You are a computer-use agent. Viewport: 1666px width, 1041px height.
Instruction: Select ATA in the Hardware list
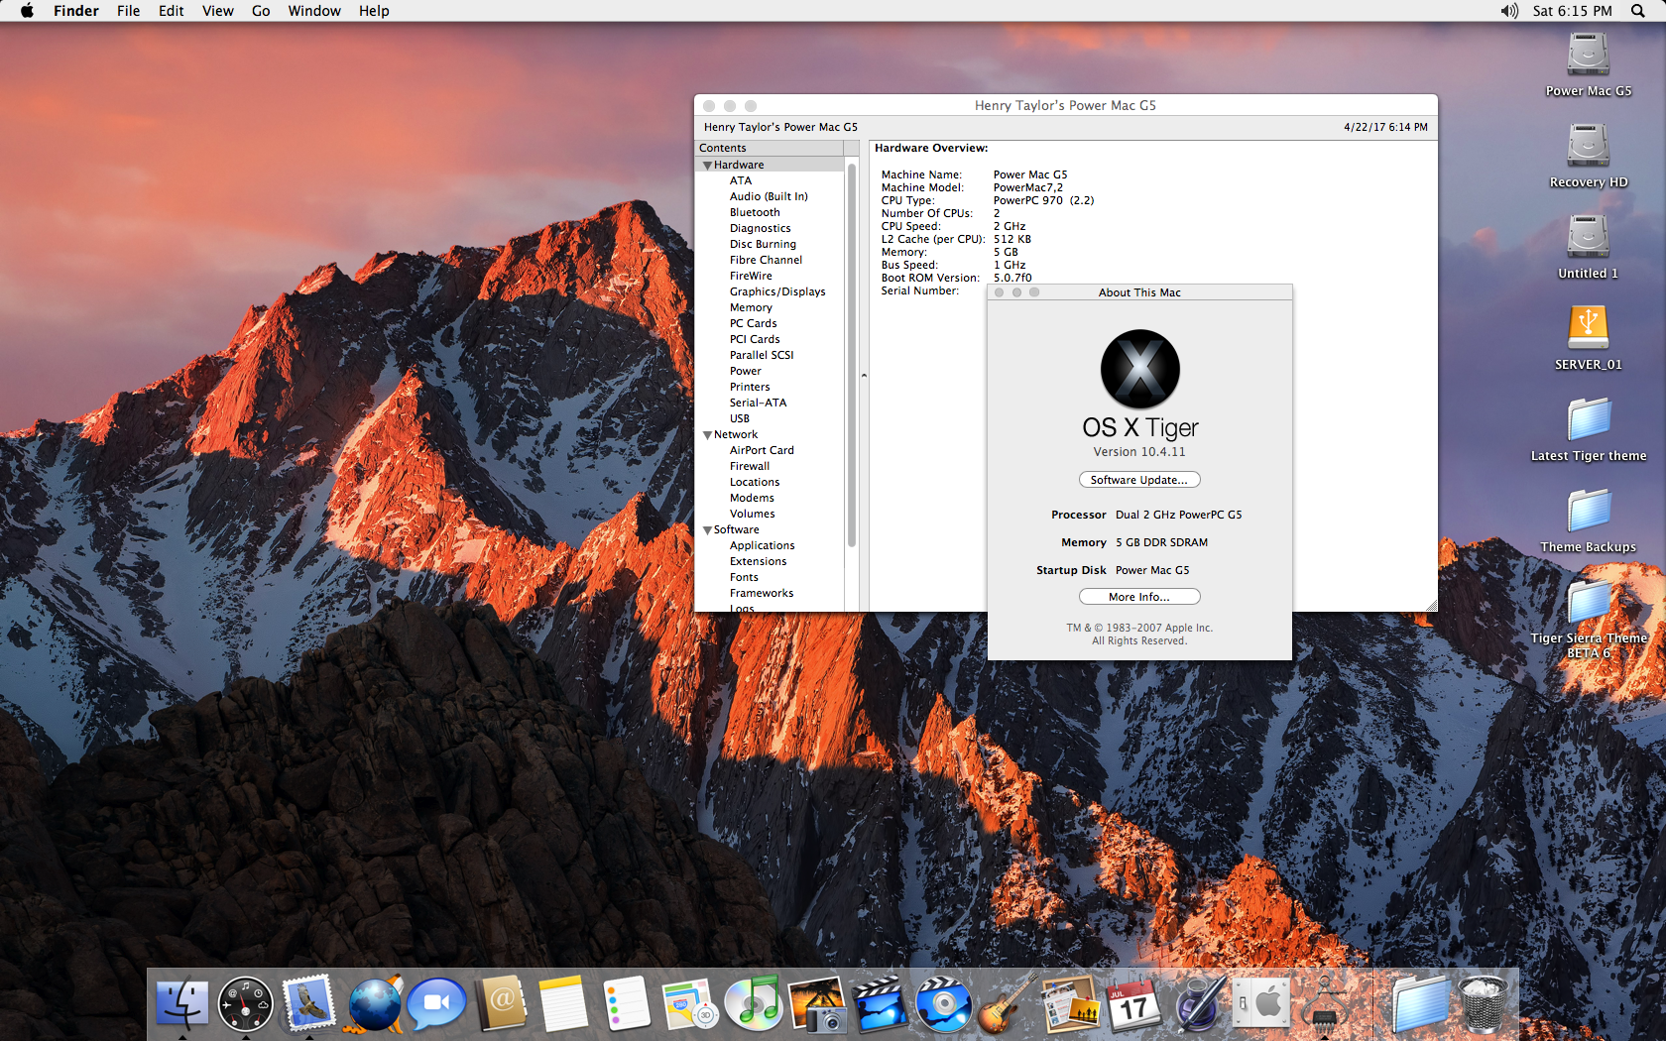pyautogui.click(x=741, y=180)
